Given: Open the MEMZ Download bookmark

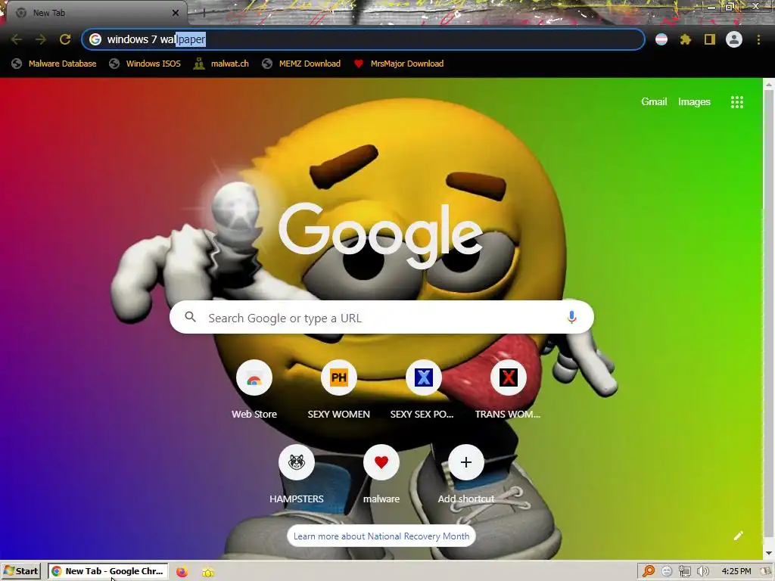Looking at the screenshot, I should coord(301,64).
